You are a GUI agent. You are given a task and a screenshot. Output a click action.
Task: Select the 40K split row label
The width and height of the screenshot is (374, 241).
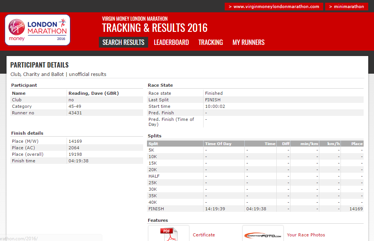click(153, 202)
